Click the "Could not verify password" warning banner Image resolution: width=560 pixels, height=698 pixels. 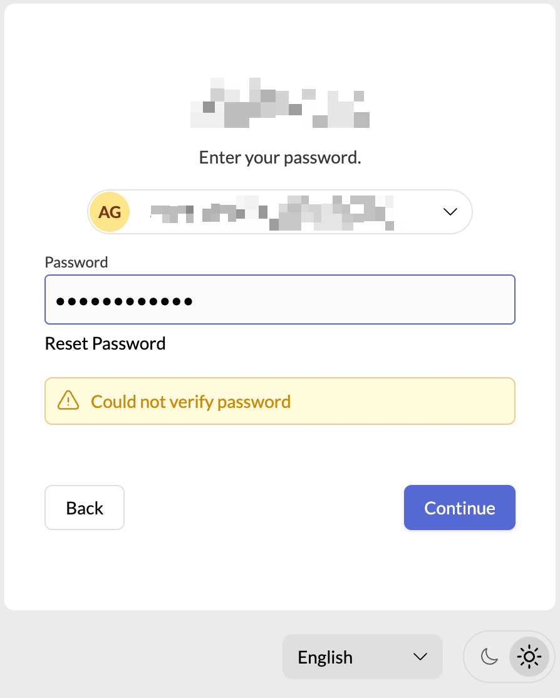pos(279,401)
